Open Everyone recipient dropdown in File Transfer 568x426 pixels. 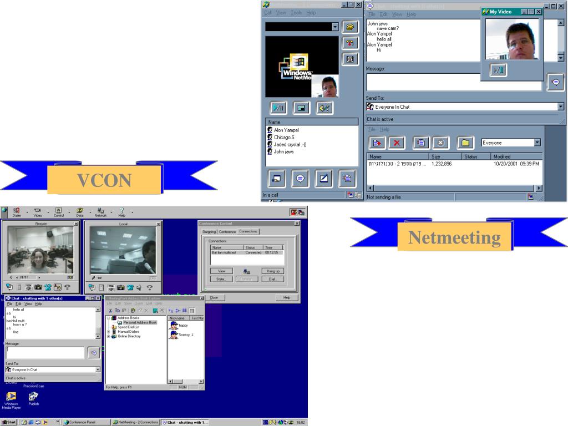537,143
